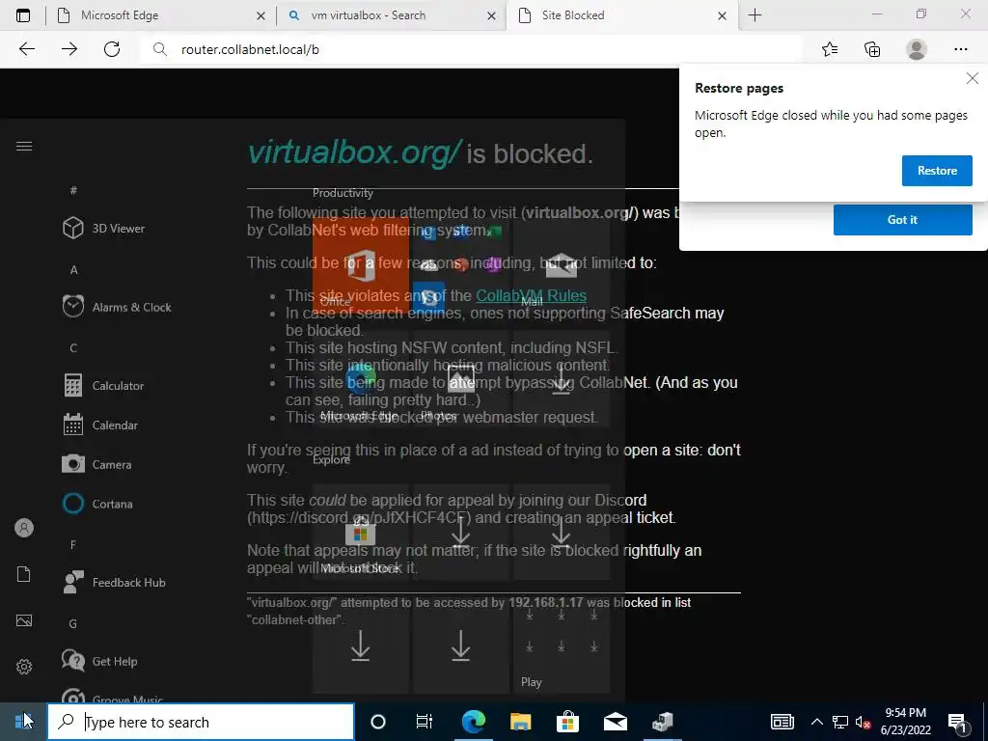Viewport: 988px width, 741px height.
Task: Open the notification center icon
Action: click(957, 722)
